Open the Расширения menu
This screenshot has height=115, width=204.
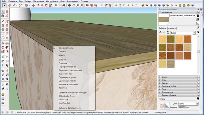point(73,1)
